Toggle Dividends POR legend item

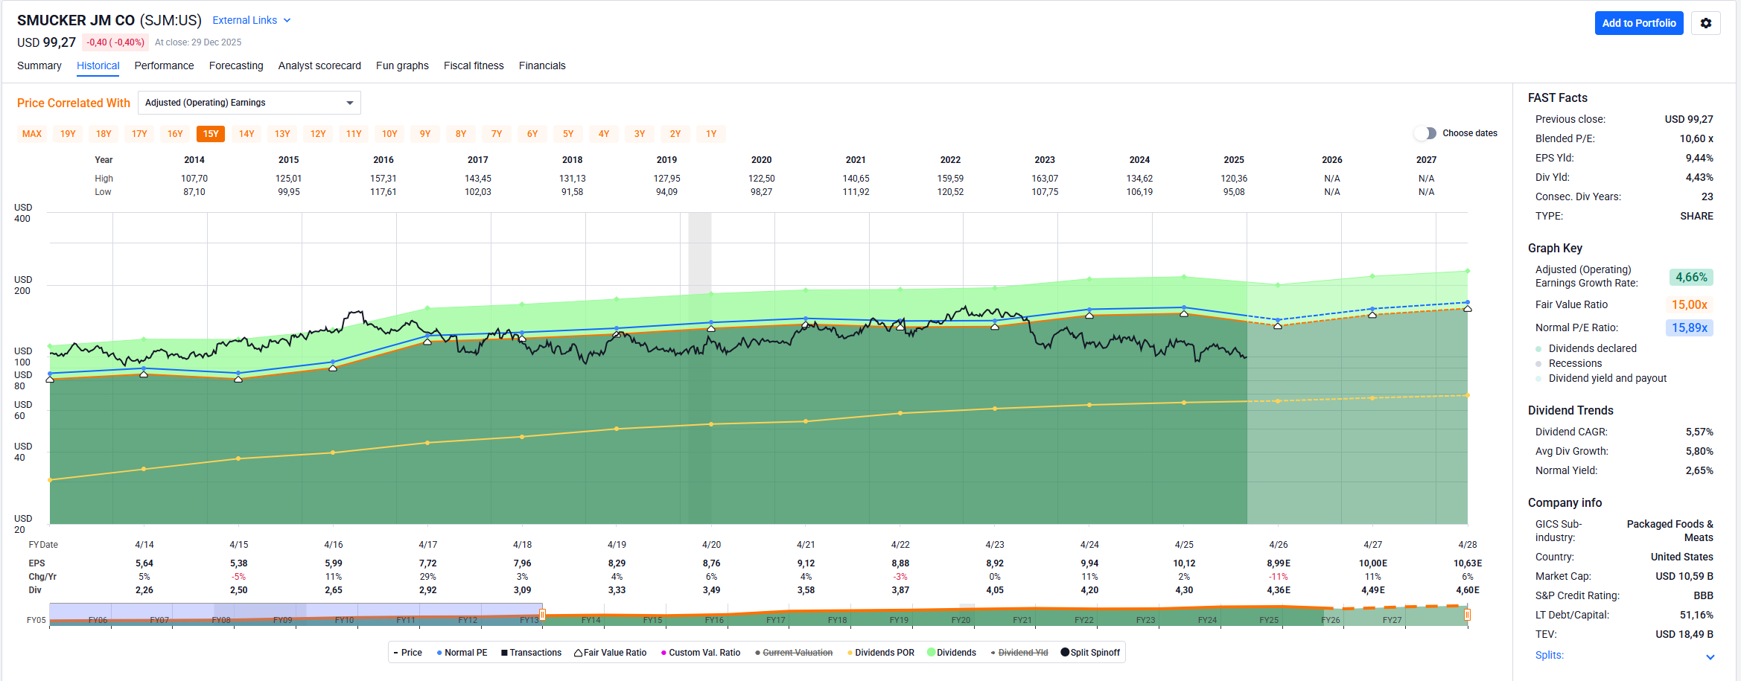point(880,653)
